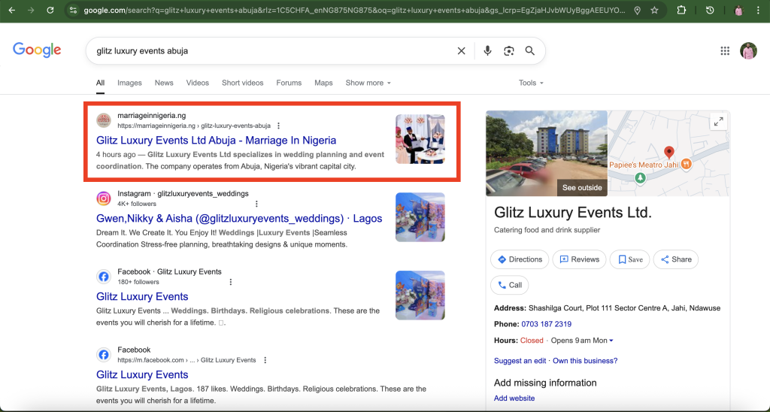770x412 pixels.
Task: Click the location pin icon in address bar
Action: coord(637,11)
